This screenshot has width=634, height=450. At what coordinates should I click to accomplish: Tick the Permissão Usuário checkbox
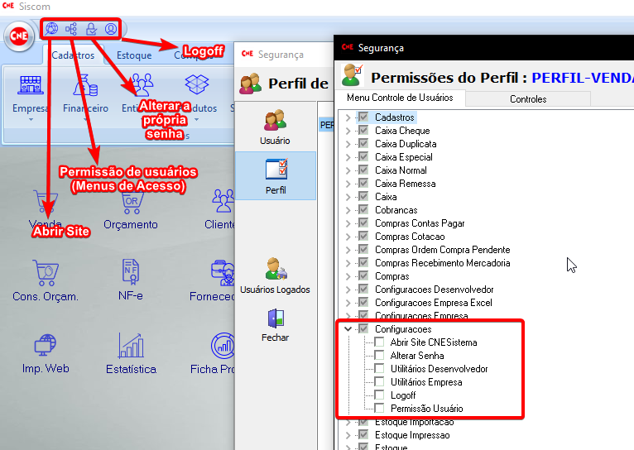coord(379,409)
